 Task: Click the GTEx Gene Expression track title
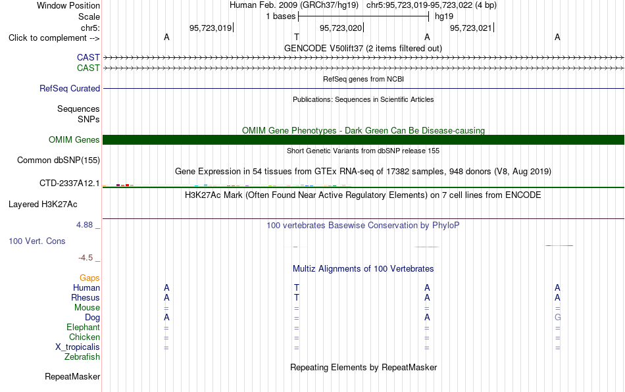tap(363, 171)
